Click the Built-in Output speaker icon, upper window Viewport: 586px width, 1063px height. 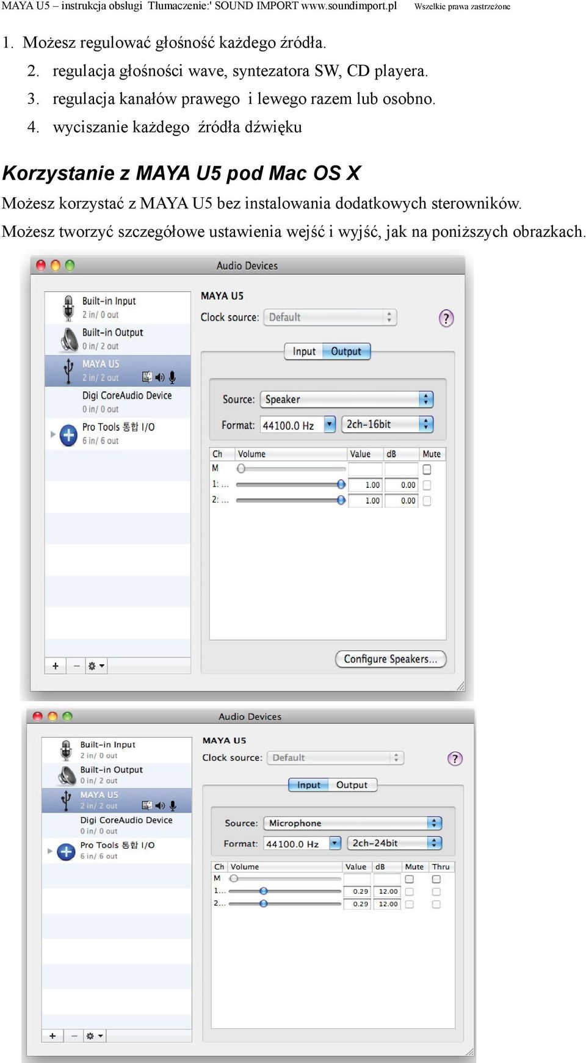(x=69, y=339)
